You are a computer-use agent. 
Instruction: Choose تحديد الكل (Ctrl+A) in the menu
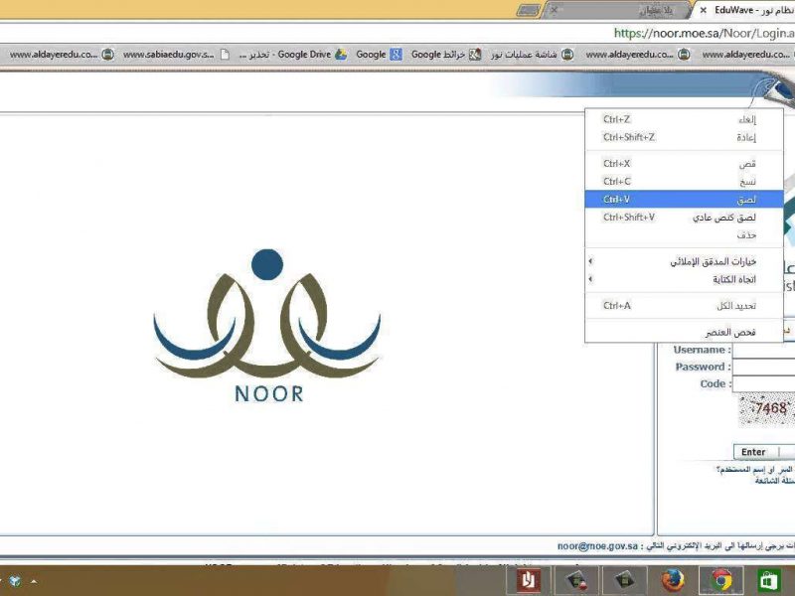[x=685, y=306]
